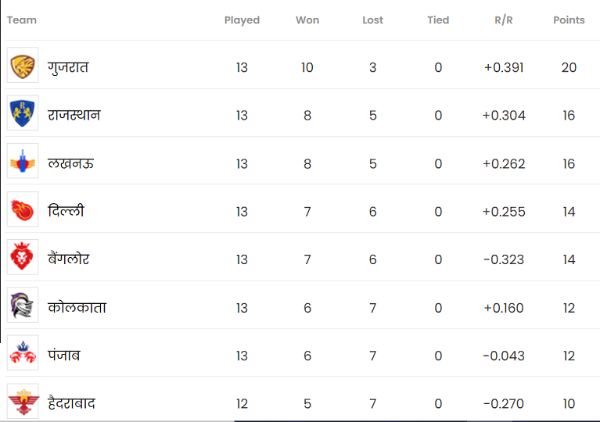Open the राजस्थान team name link

(74, 115)
